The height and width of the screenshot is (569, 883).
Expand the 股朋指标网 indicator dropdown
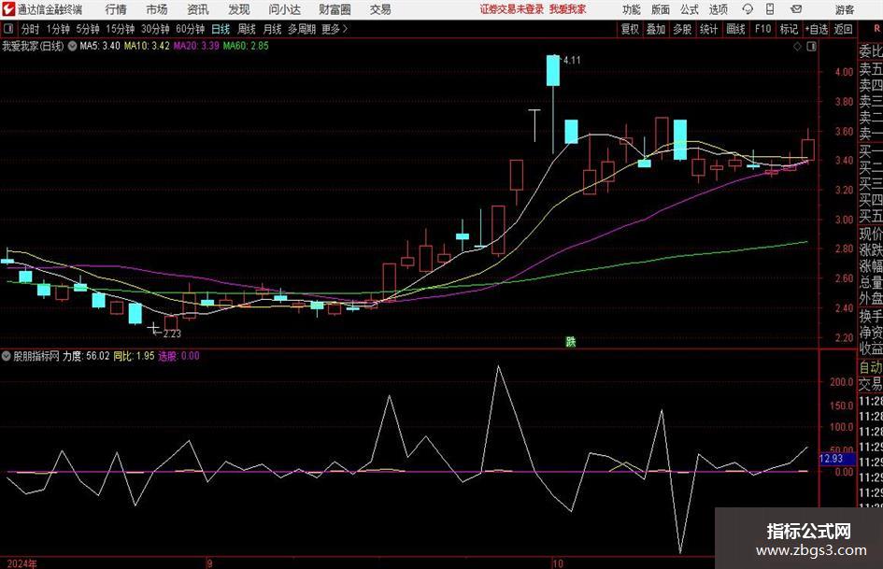(7, 356)
